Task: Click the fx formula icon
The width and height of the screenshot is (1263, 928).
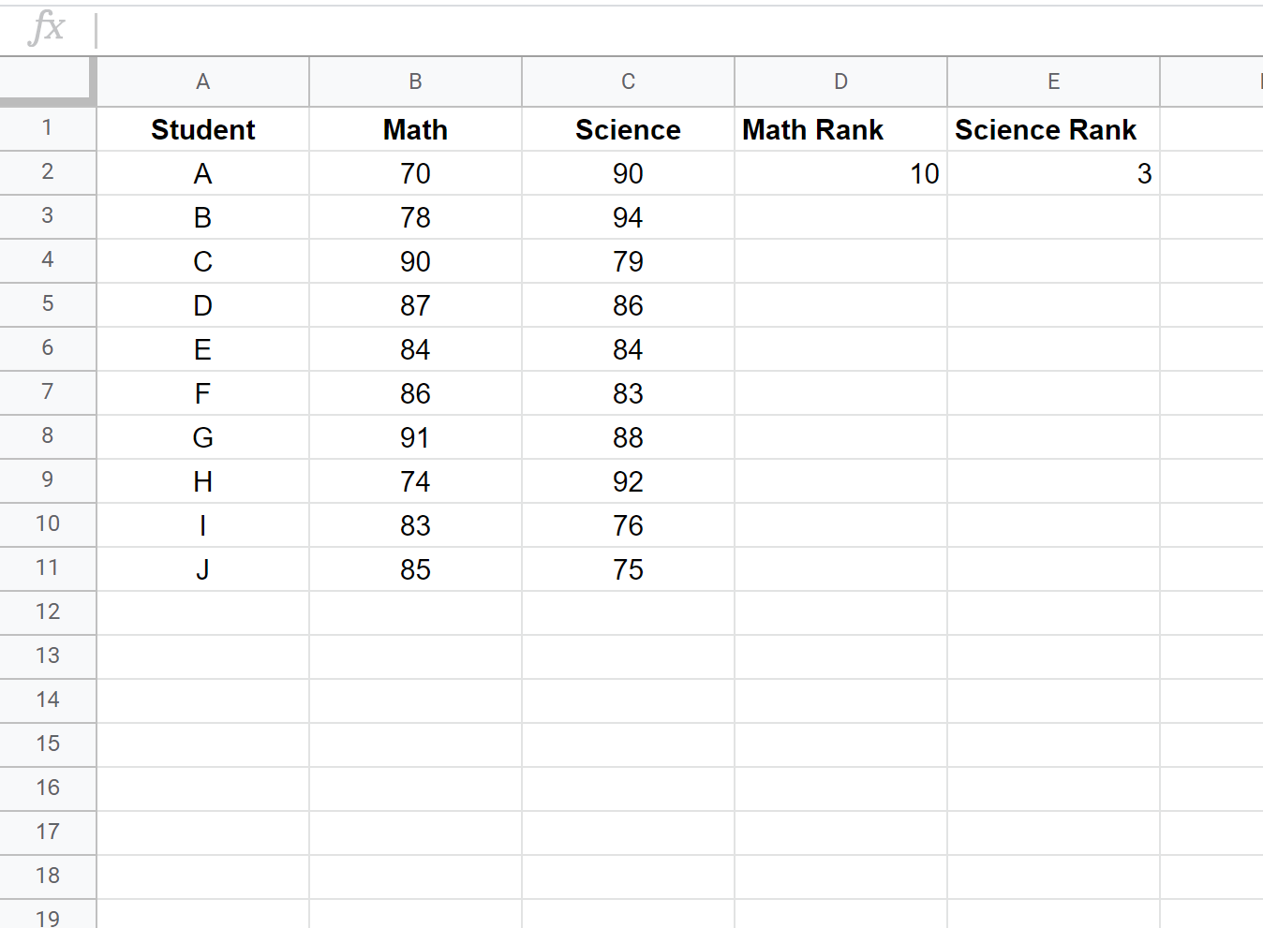Action: coord(47,28)
